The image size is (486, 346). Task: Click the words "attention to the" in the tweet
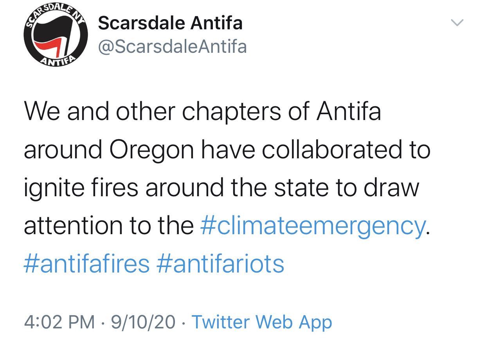tap(109, 226)
